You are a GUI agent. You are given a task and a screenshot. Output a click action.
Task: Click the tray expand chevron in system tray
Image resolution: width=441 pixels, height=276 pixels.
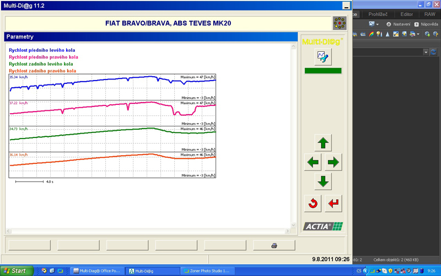[x=365, y=271]
